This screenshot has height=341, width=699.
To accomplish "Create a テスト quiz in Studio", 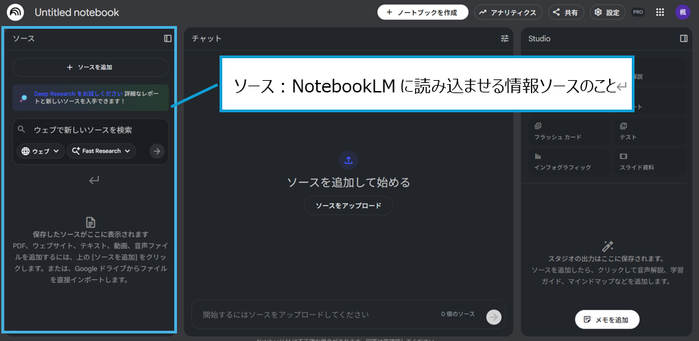I will tap(650, 131).
